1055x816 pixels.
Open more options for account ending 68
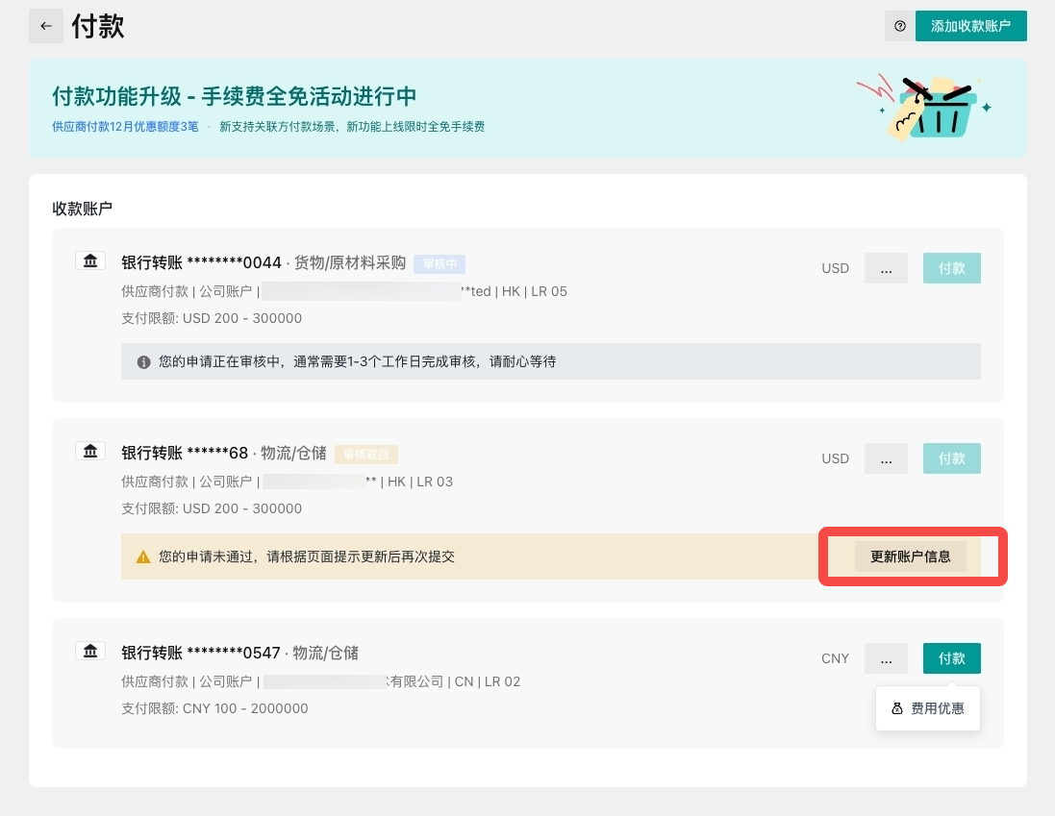886,458
